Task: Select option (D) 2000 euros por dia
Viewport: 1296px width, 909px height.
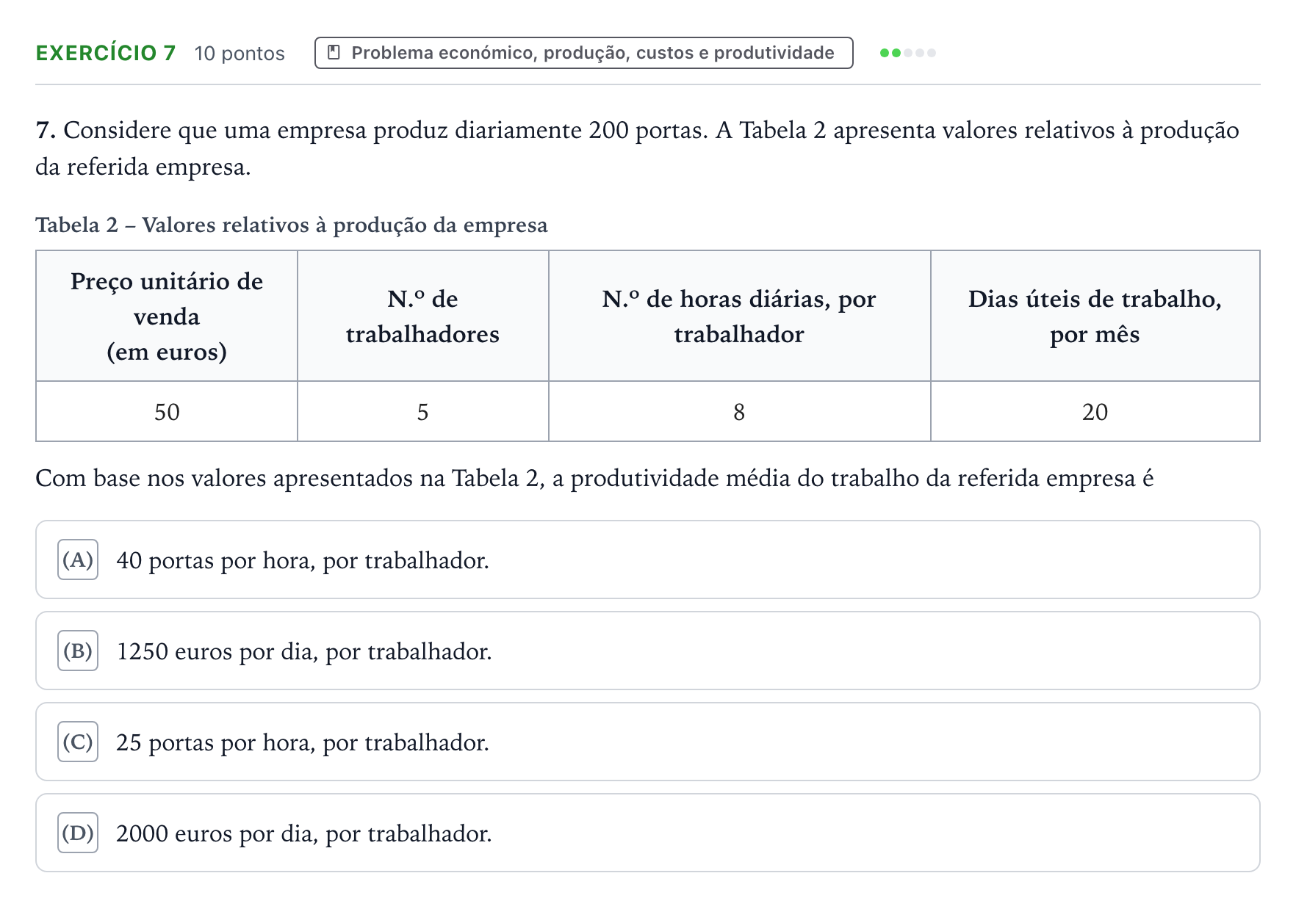Action: click(647, 833)
